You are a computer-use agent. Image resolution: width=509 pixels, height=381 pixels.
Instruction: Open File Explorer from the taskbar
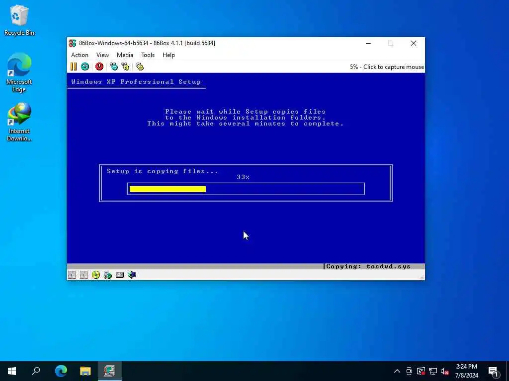click(x=85, y=371)
